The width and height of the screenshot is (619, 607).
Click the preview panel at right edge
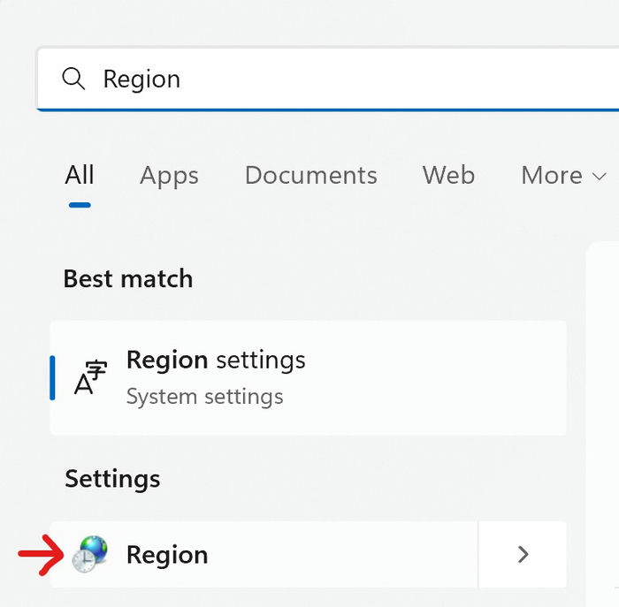(602, 424)
